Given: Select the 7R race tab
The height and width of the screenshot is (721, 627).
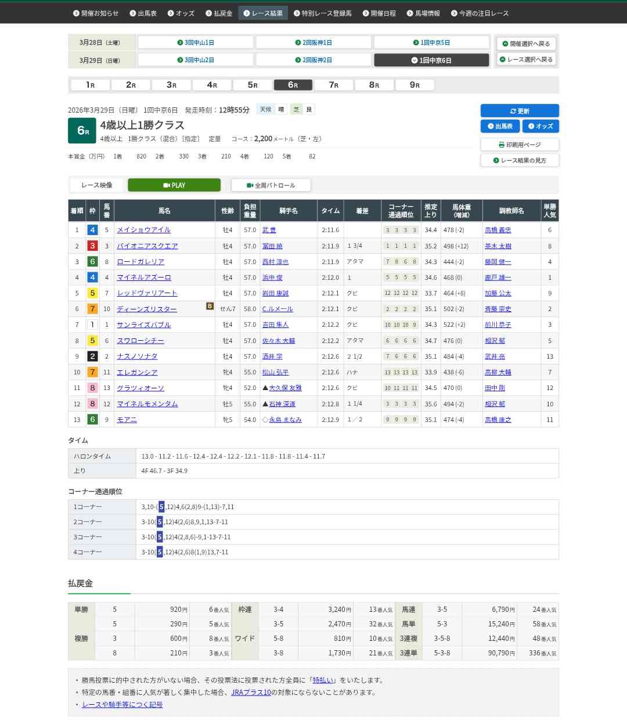Looking at the screenshot, I should [334, 85].
